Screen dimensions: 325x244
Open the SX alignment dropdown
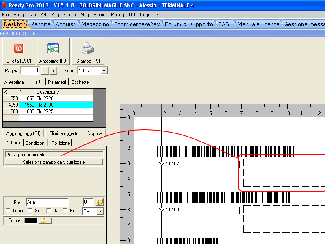100,211
